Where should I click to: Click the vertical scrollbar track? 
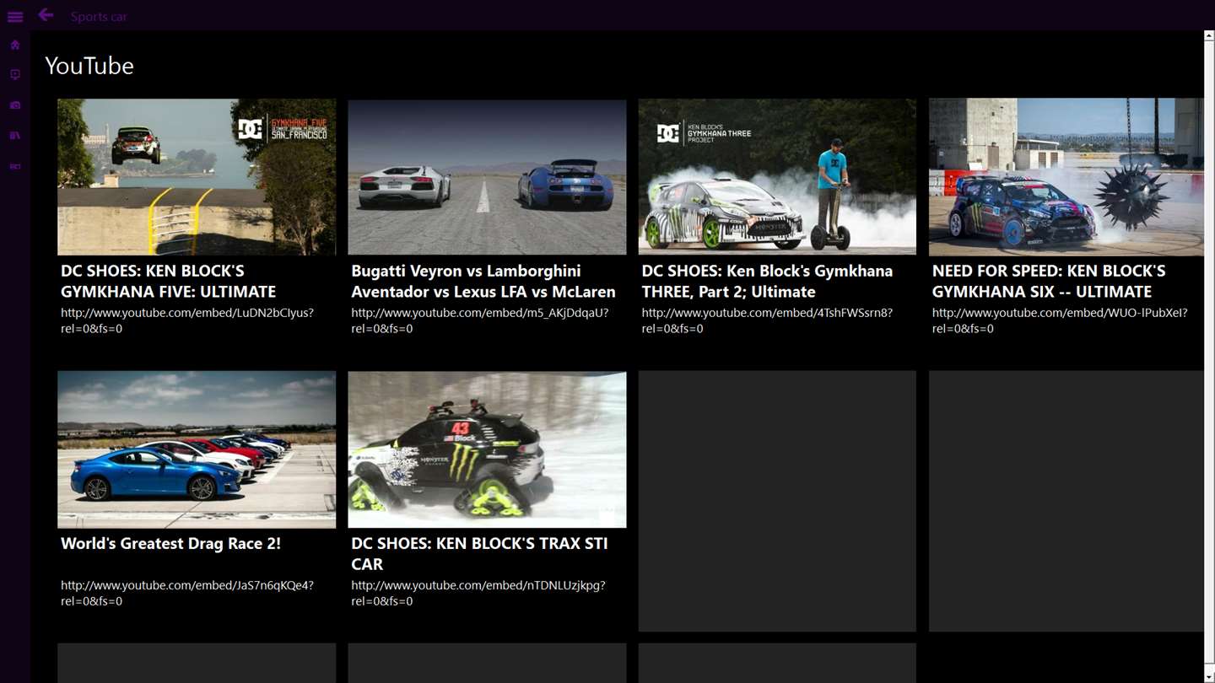point(1209,357)
